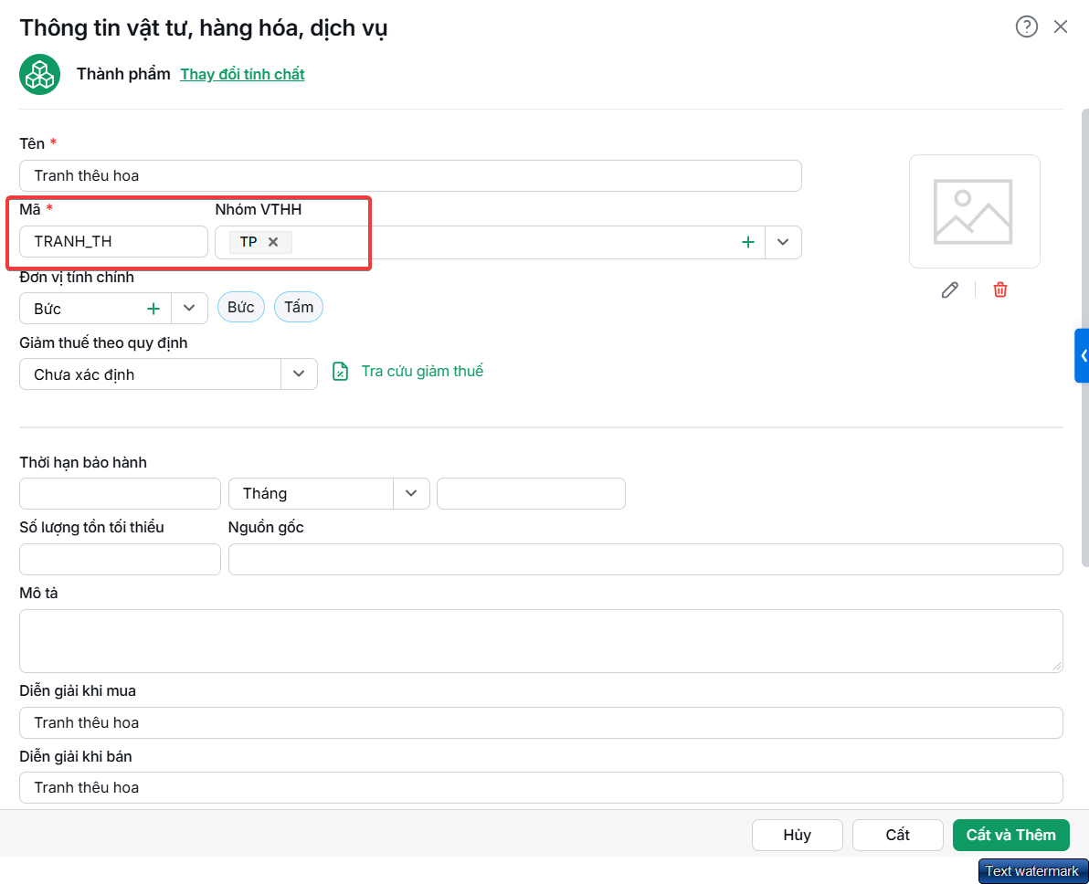This screenshot has width=1089, height=884.
Task: Focus the Nguồn gốc input field
Action: pos(646,560)
